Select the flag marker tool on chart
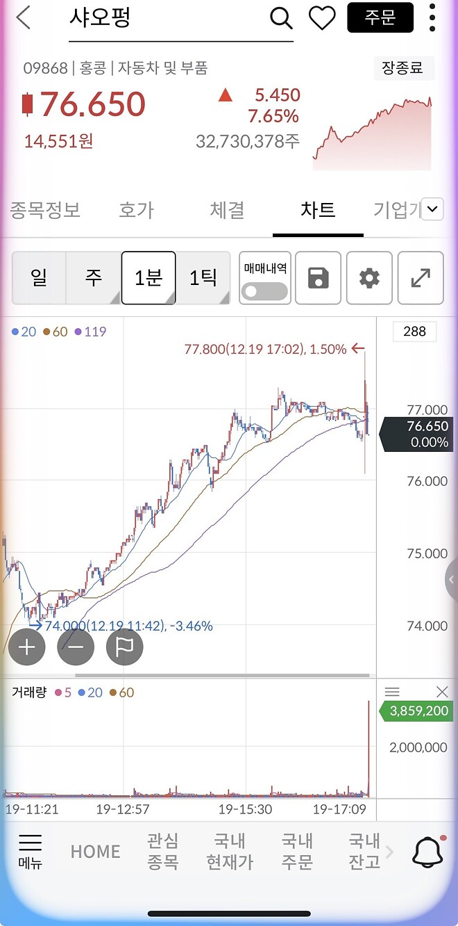 (x=124, y=647)
